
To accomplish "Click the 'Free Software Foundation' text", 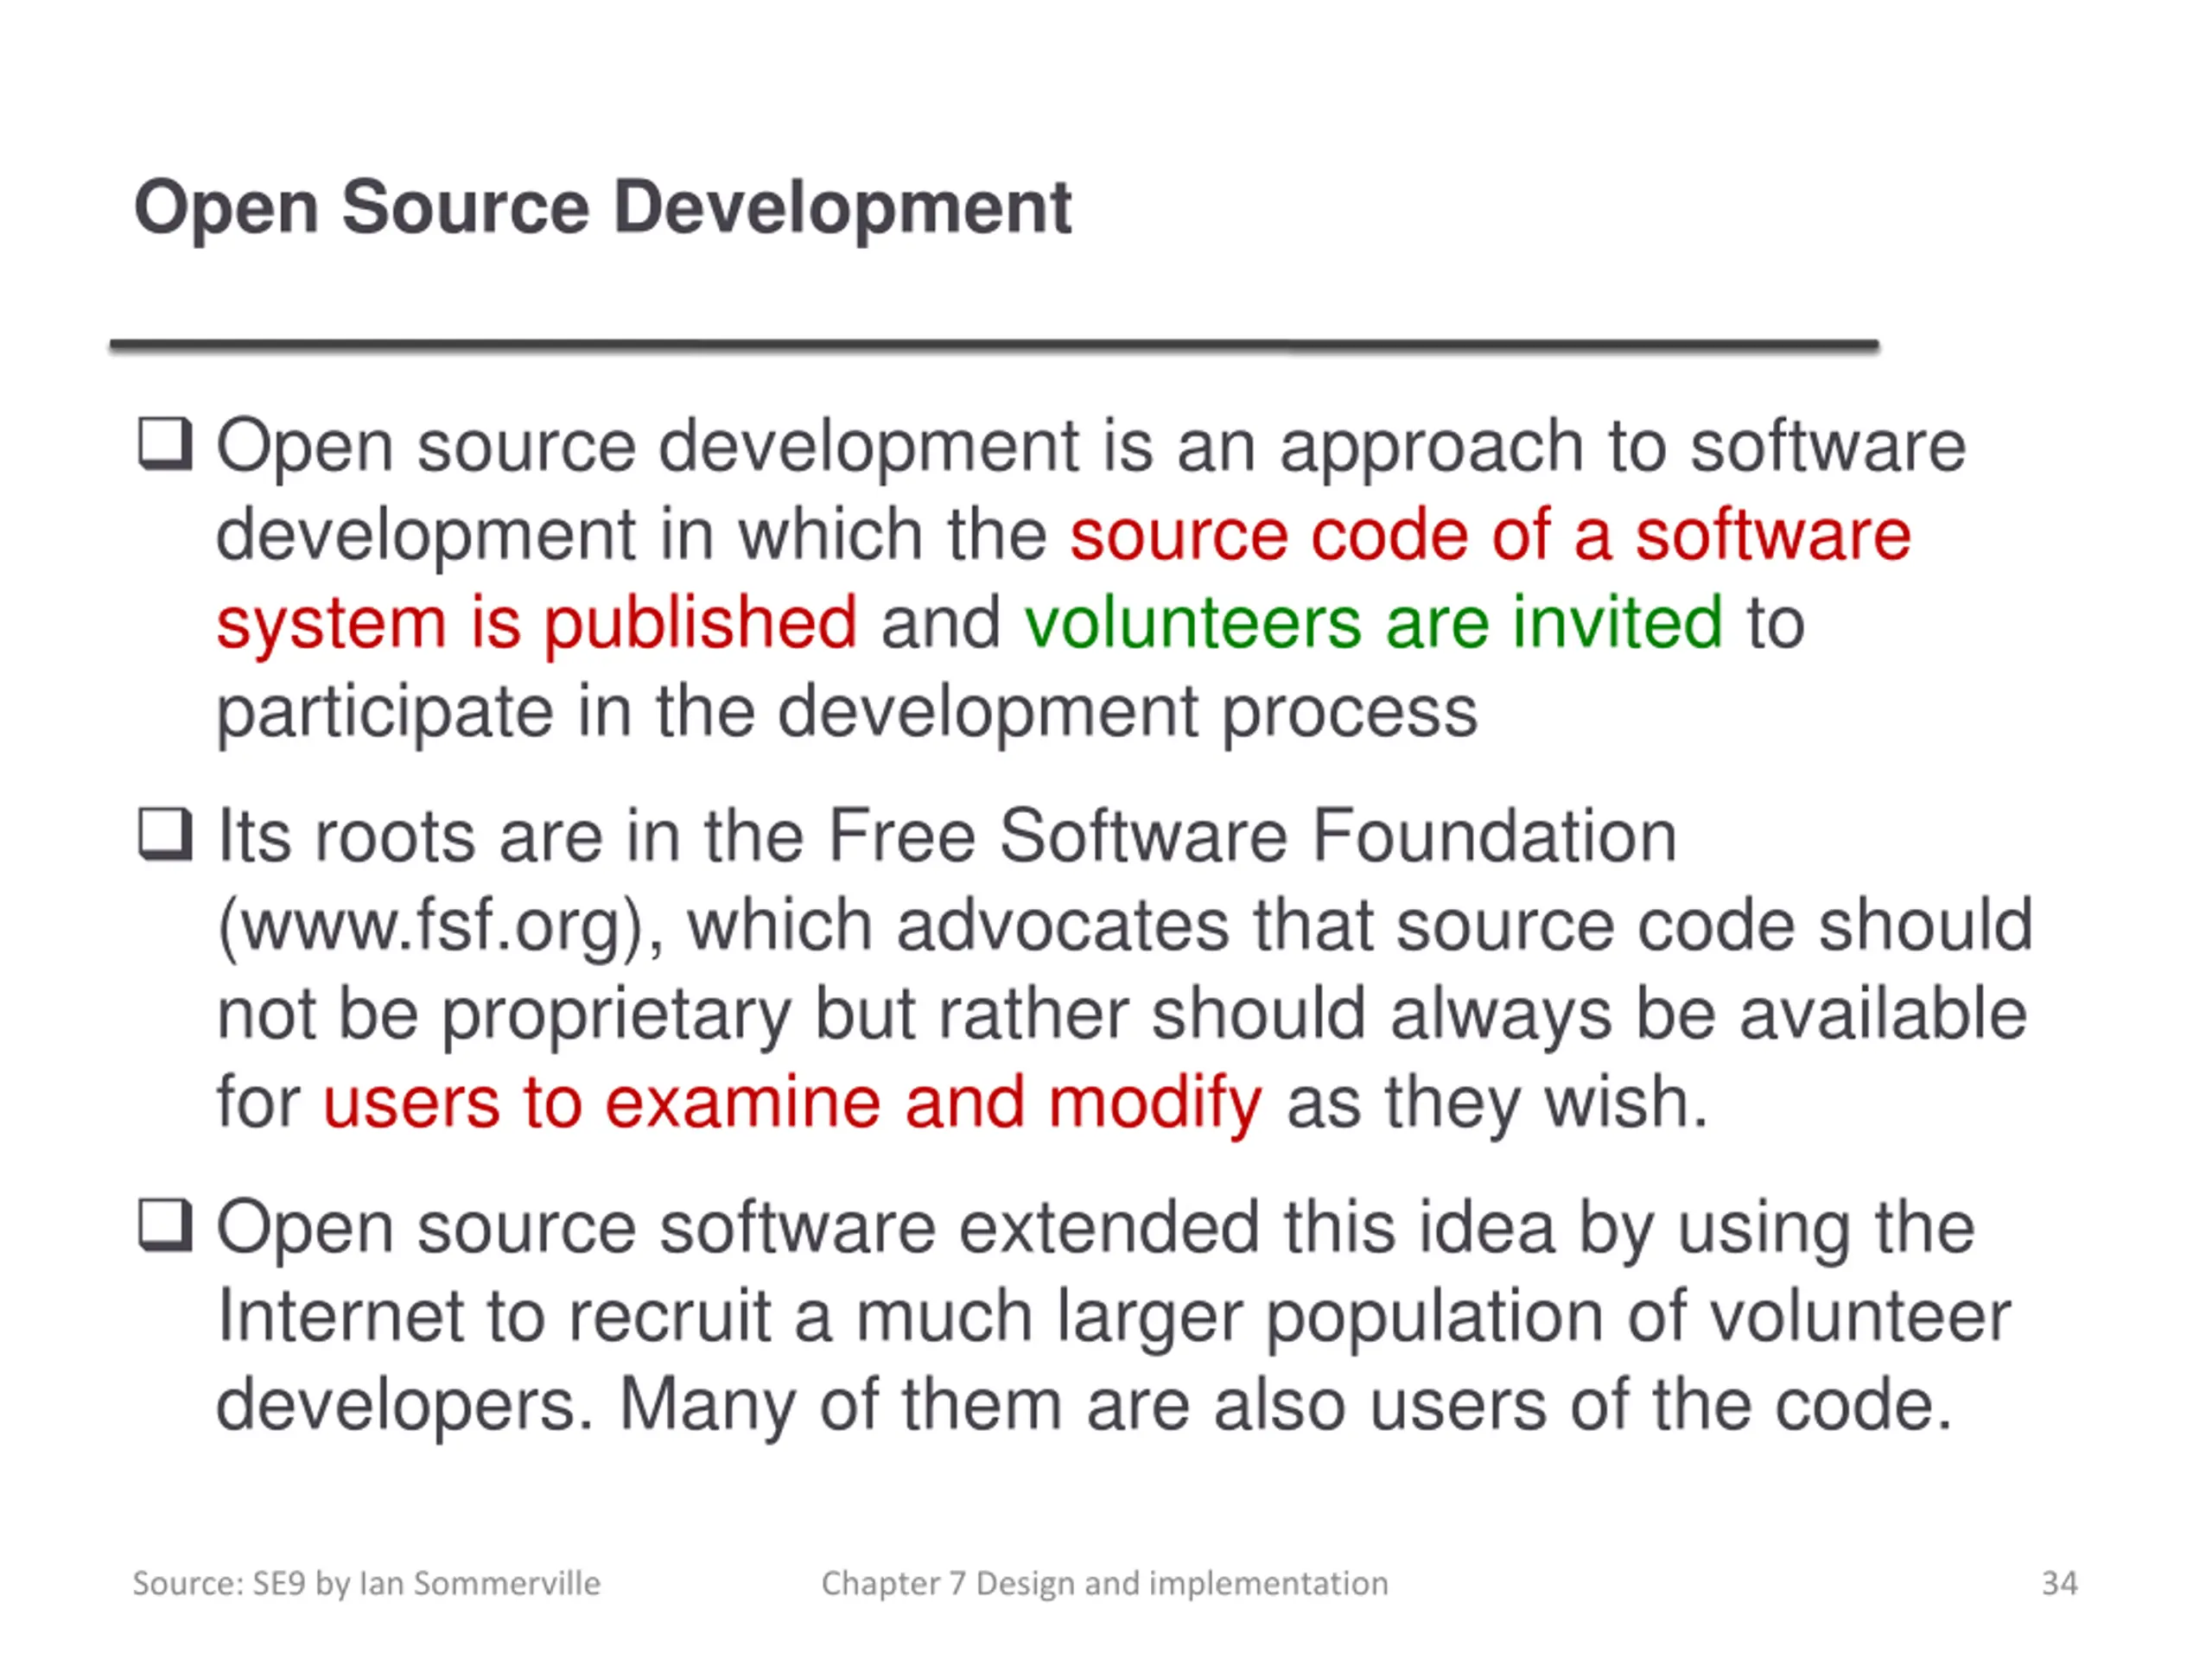I will (x=1252, y=836).
